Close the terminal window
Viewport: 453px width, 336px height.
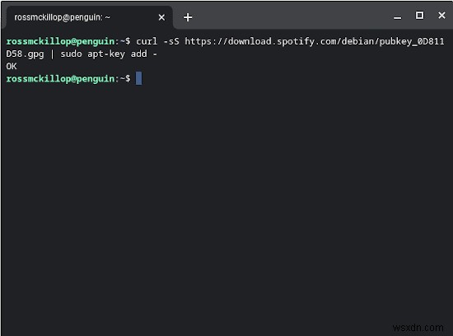click(x=441, y=16)
